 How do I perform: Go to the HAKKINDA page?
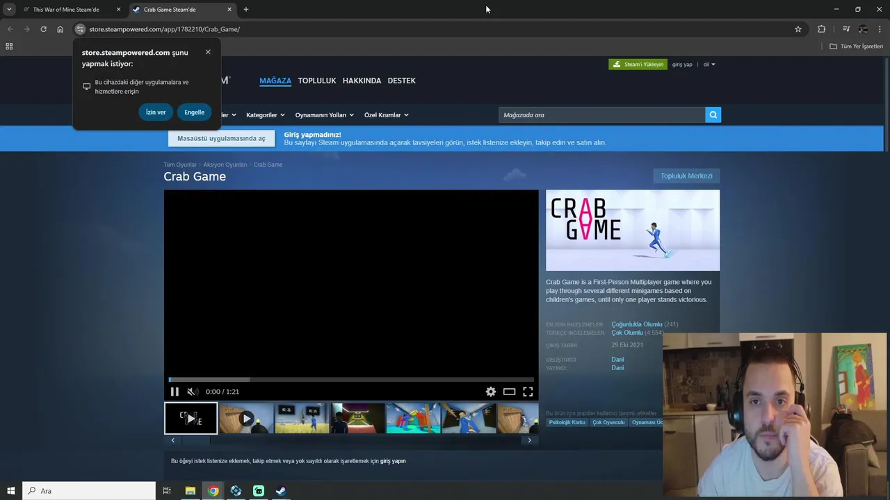[x=362, y=81]
